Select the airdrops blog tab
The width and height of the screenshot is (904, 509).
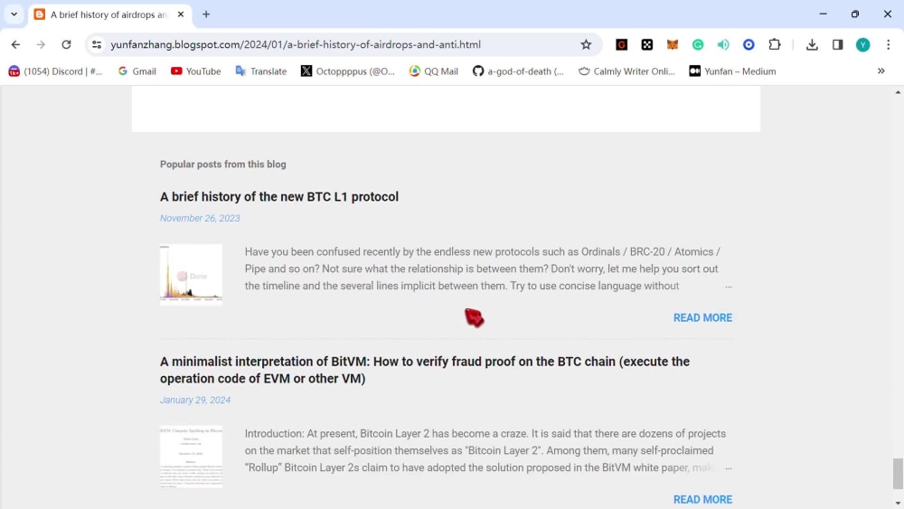pyautogui.click(x=109, y=14)
